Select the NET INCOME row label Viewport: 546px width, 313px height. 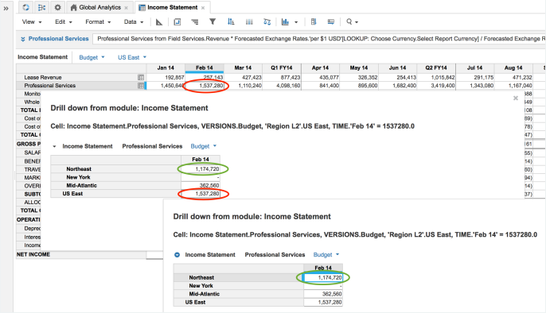[x=33, y=255]
